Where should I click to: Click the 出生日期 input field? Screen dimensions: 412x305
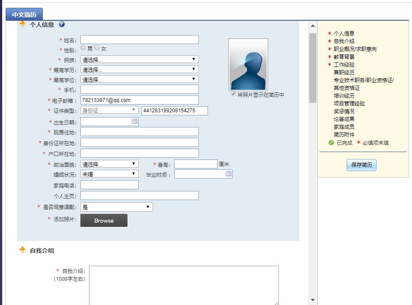coord(109,121)
